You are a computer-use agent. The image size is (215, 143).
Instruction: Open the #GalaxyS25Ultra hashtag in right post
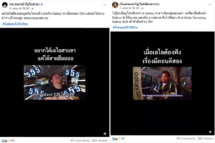(x=125, y=28)
